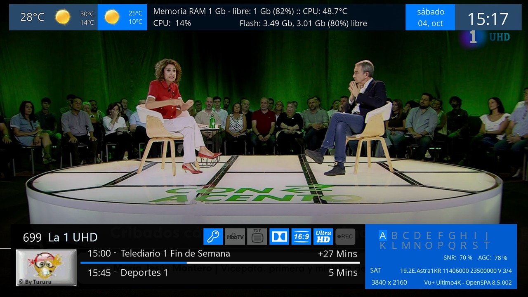The height and width of the screenshot is (297, 528).
Task: Click the HbbTV icon
Action: point(235,236)
